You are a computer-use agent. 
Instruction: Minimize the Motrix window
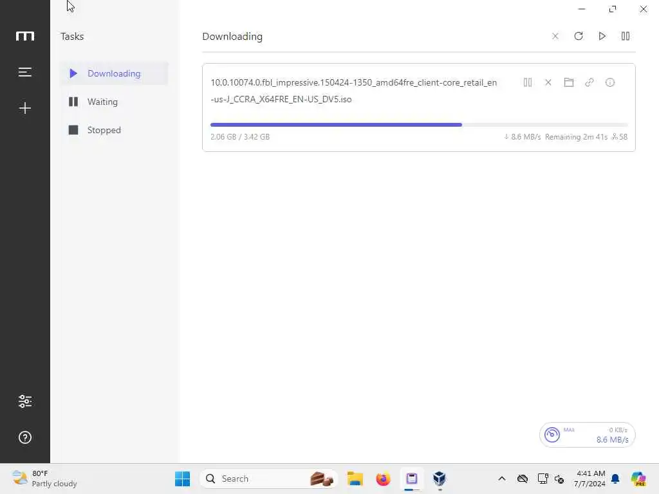click(x=582, y=9)
